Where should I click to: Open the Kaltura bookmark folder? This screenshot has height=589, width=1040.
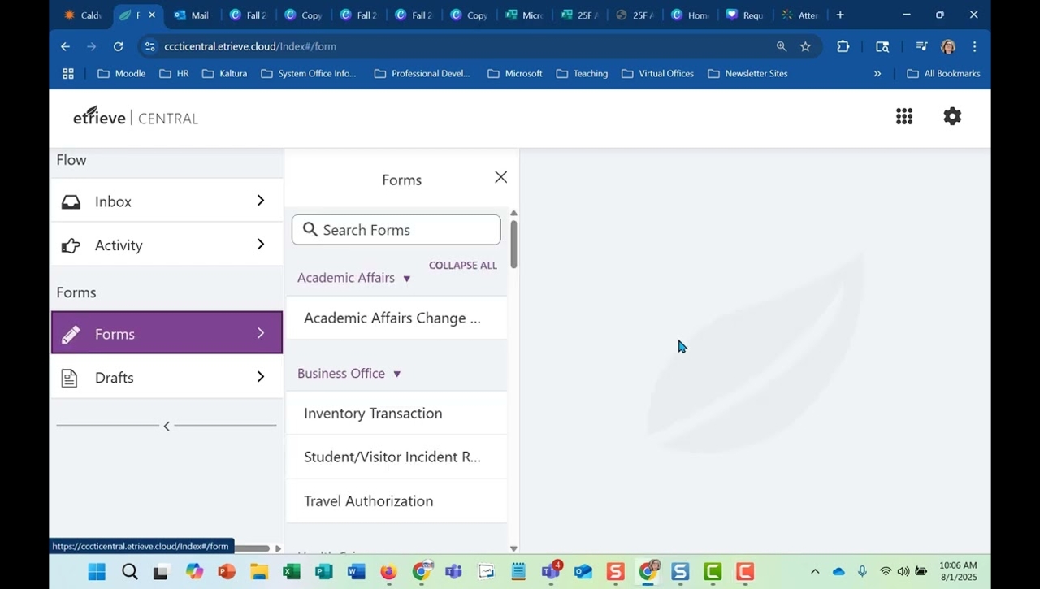pos(224,73)
